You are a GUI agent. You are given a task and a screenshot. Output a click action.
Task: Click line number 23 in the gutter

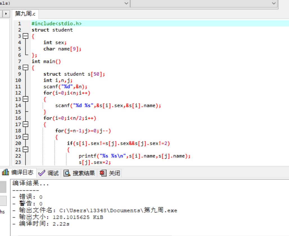click(x=18, y=162)
